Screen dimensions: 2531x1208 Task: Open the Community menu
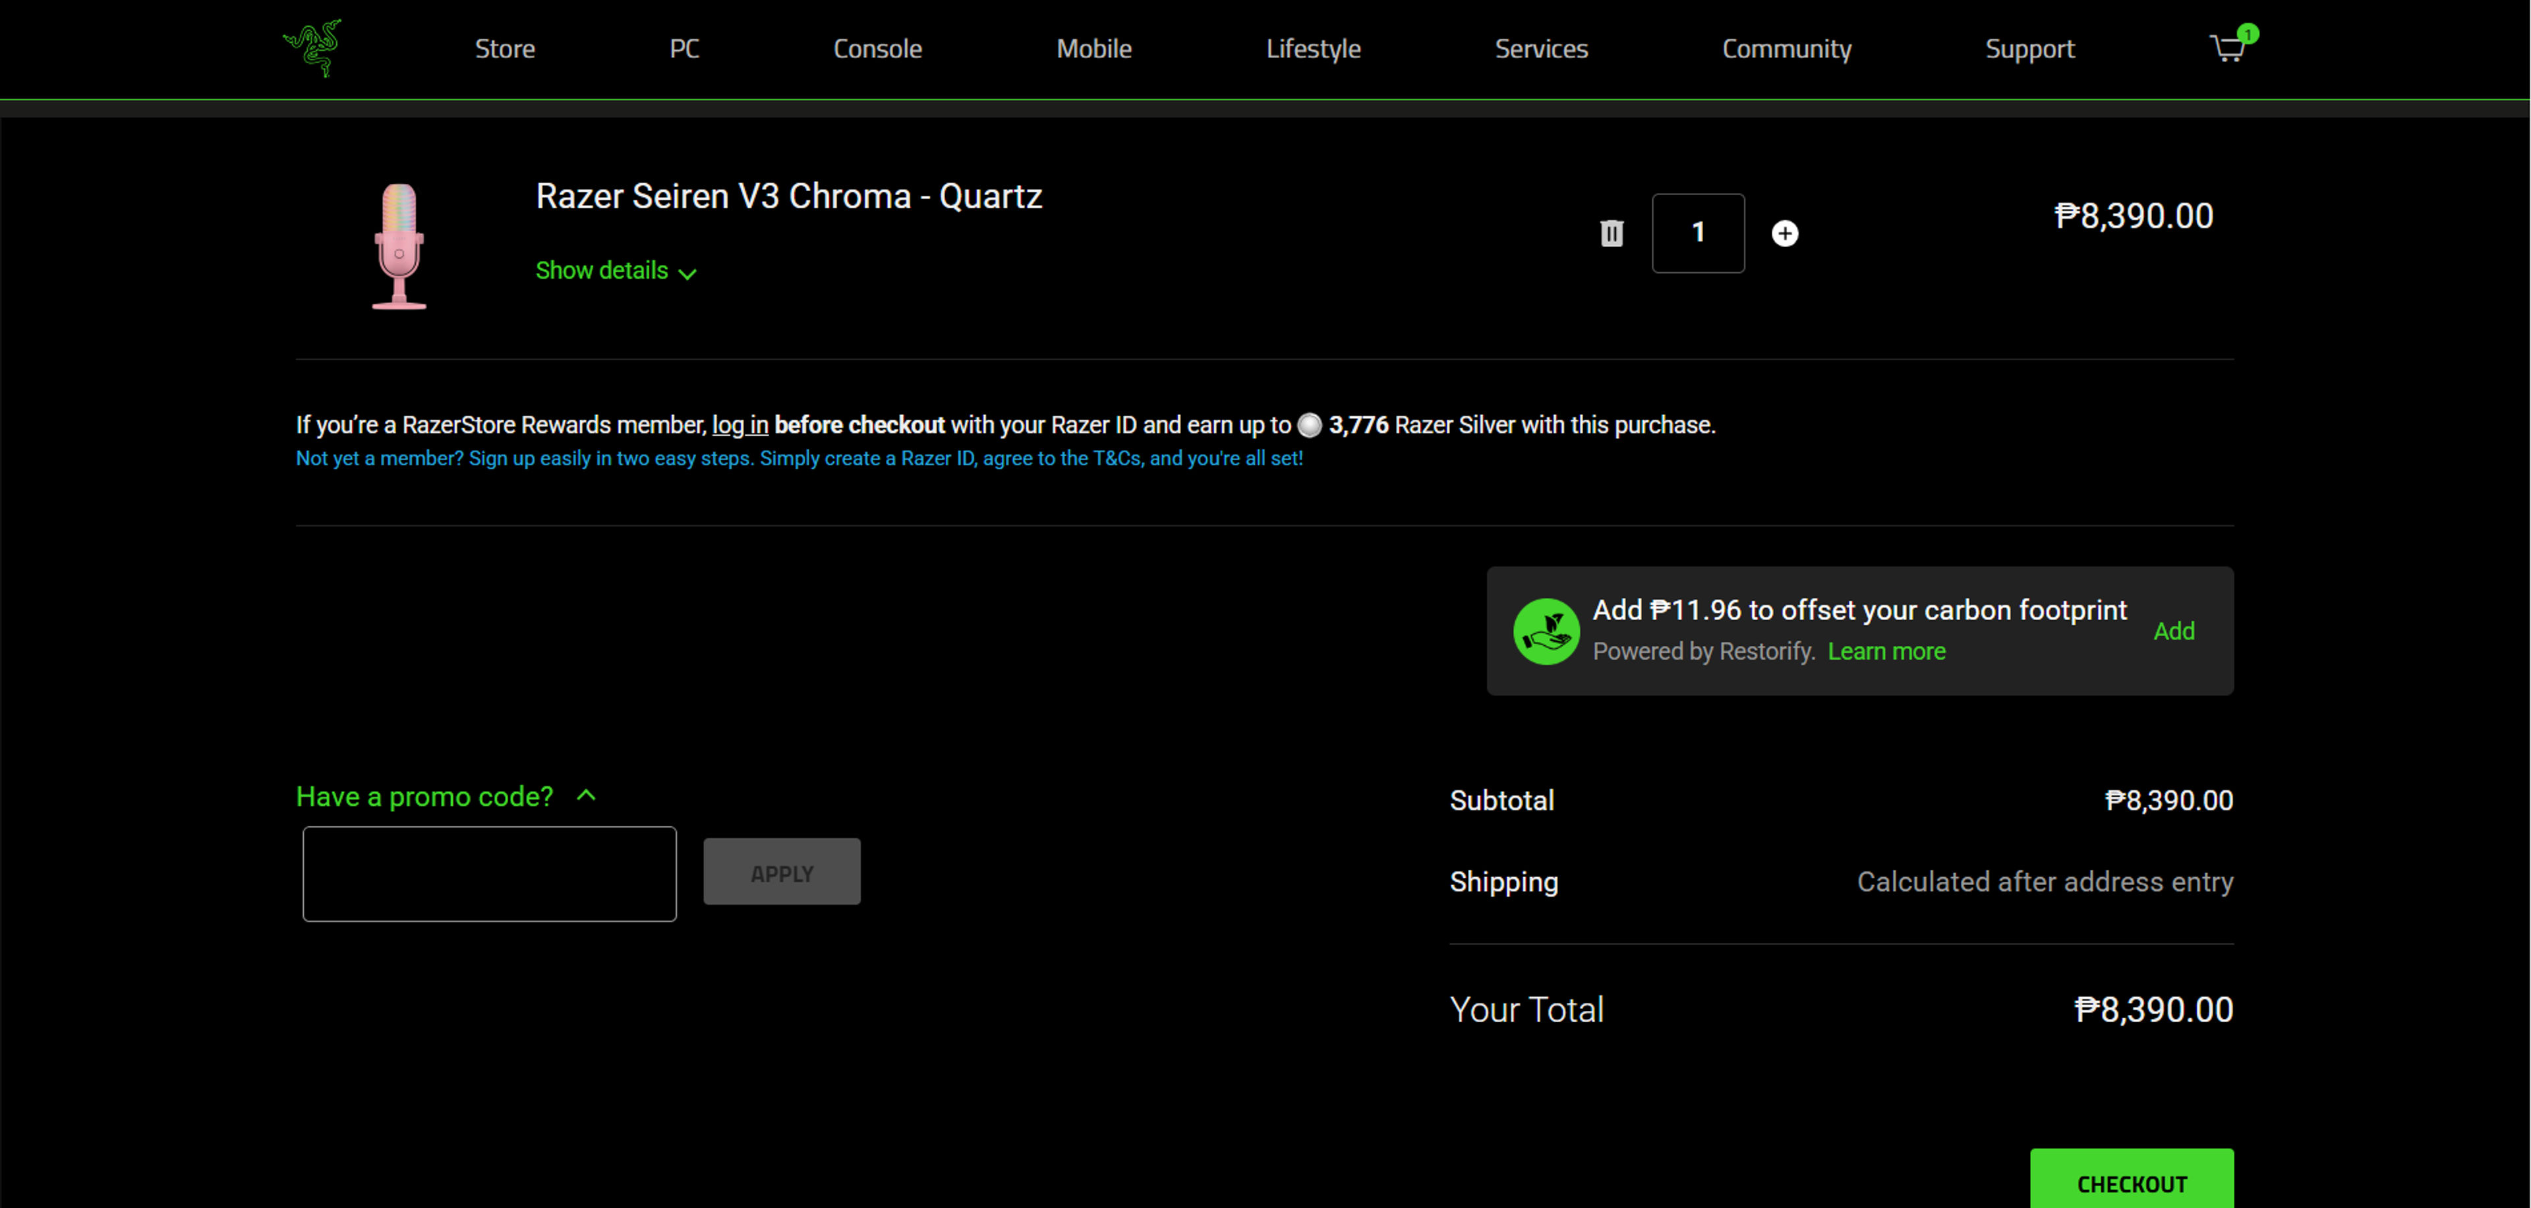pos(1786,48)
